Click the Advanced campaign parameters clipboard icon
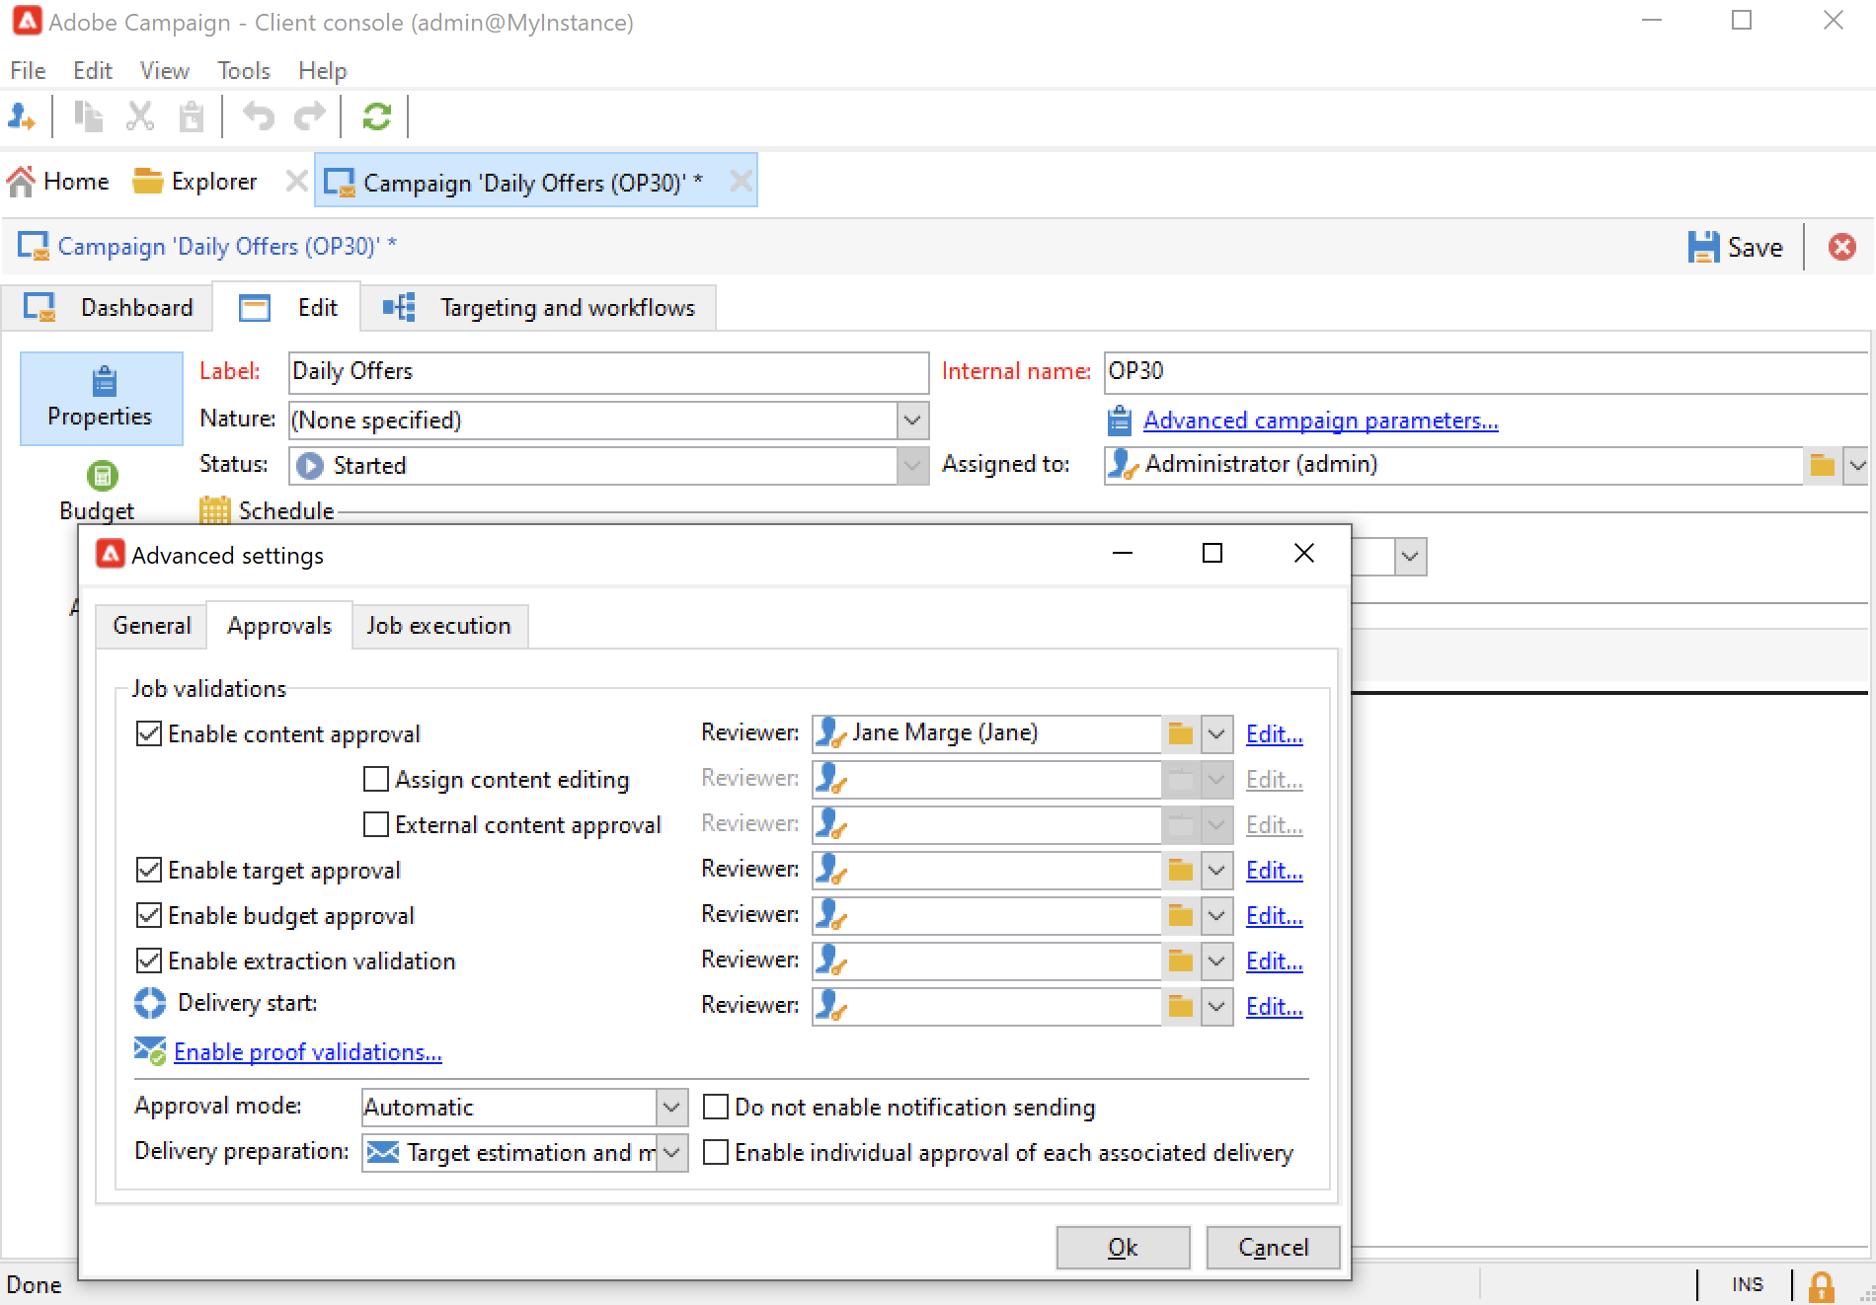The width and height of the screenshot is (1876, 1305). pos(1119,421)
